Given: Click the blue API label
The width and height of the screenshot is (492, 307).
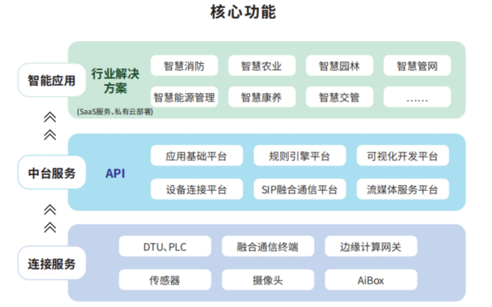Looking at the screenshot, I should (115, 173).
